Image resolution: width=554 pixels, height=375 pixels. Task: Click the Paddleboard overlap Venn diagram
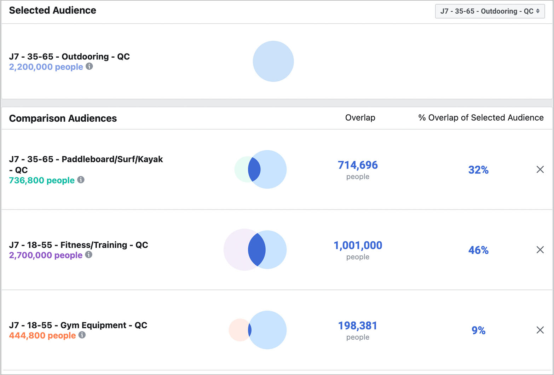261,169
